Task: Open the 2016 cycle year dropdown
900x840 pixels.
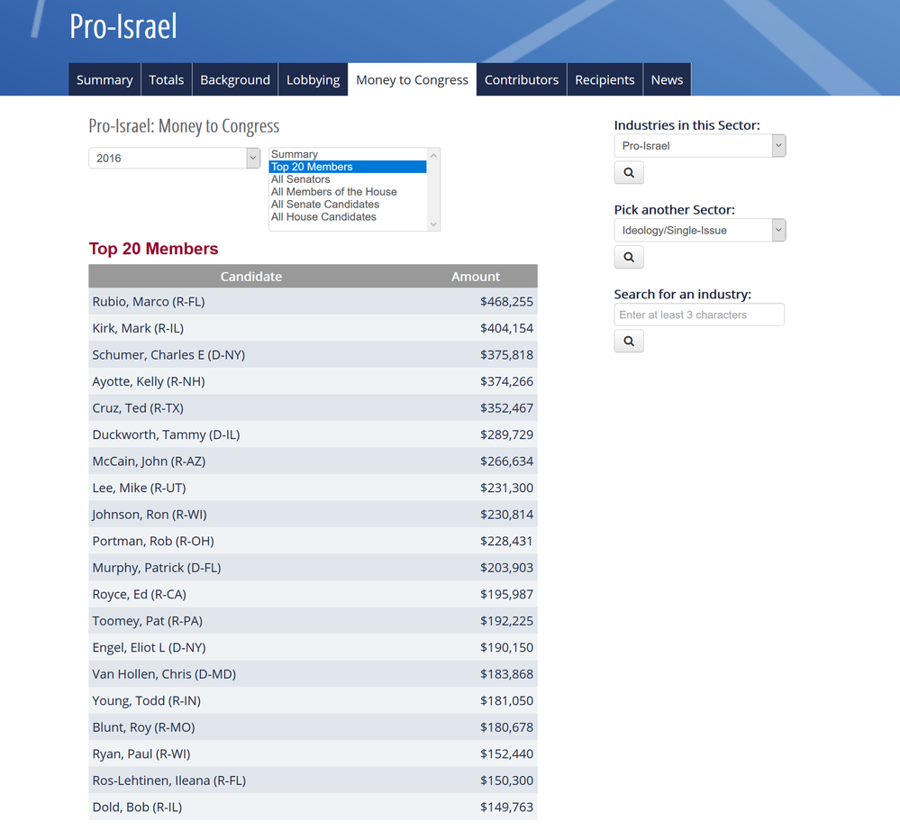Action: [175, 158]
